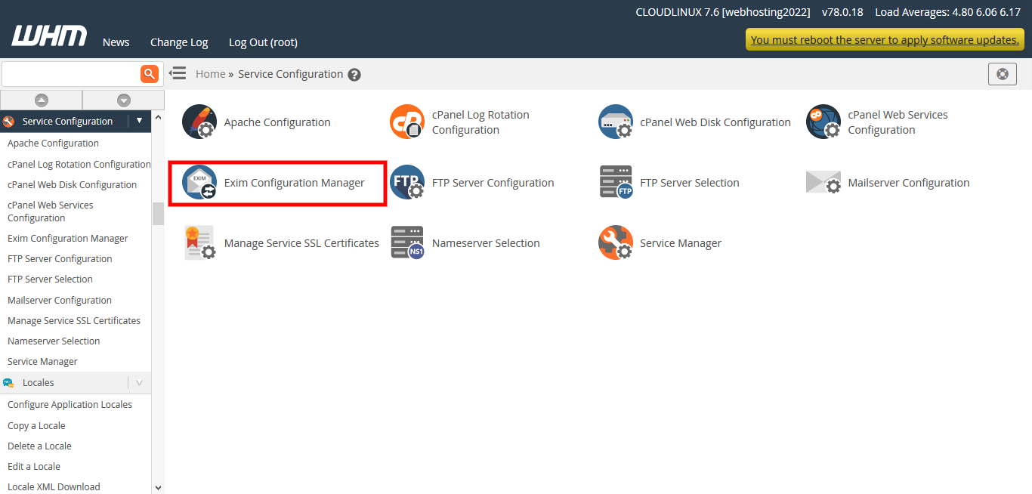Toggle the sidebar menu collapse icon
This screenshot has width=1032, height=494.
pyautogui.click(x=178, y=73)
